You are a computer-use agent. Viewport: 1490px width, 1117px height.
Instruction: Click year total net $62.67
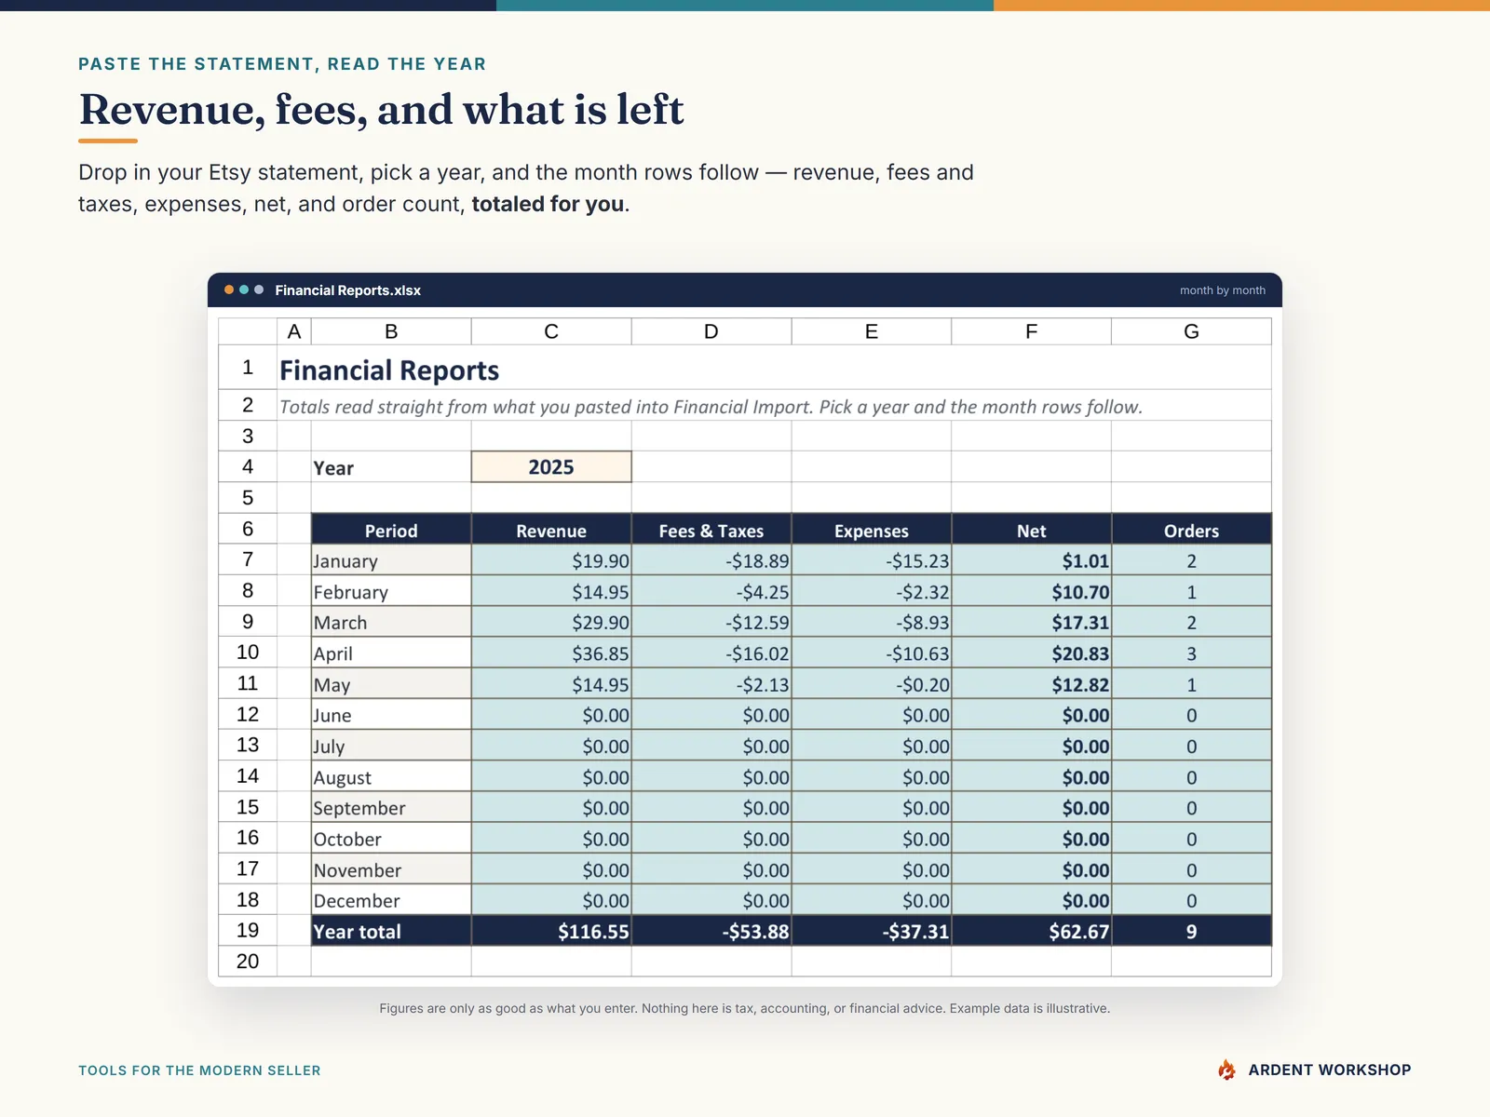coord(1031,931)
